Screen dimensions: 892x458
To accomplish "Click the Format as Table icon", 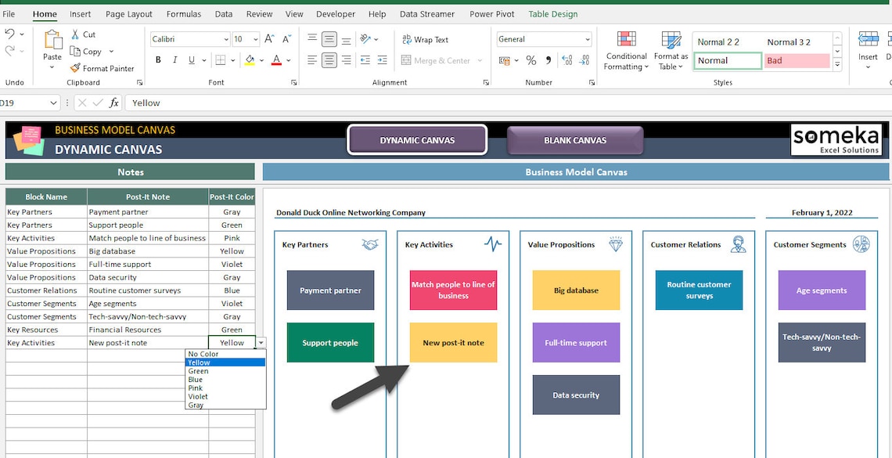I will tap(671, 51).
